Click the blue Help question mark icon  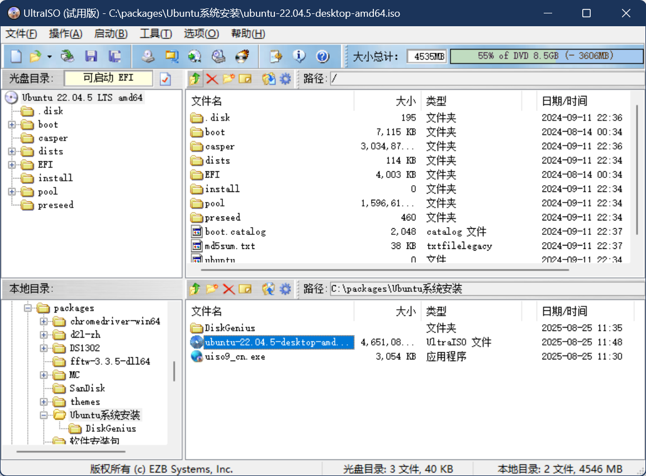pyautogui.click(x=322, y=56)
